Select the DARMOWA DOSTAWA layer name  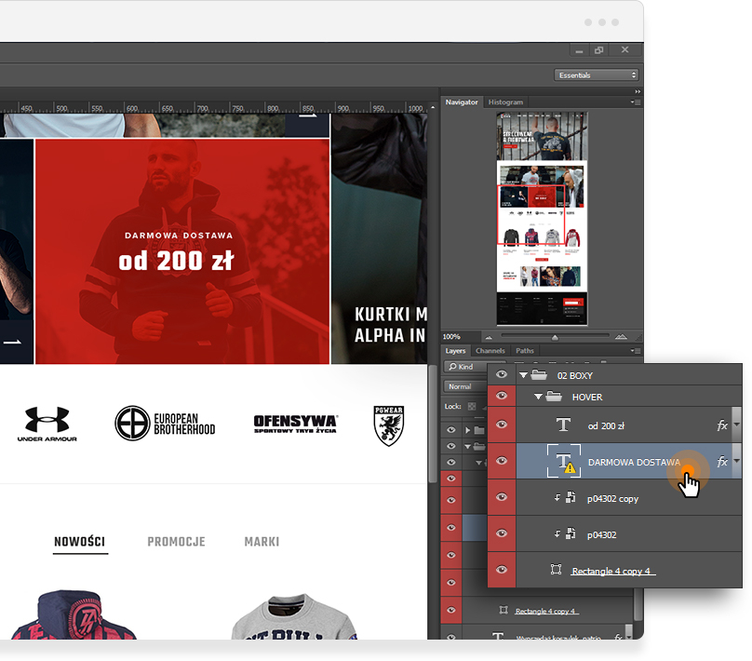point(634,462)
